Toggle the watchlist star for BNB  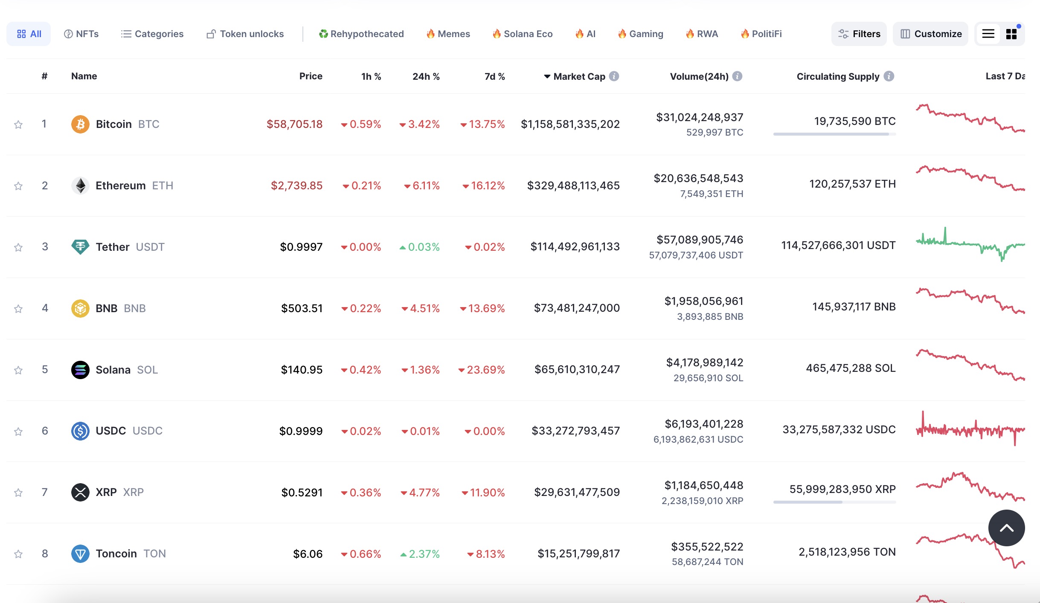click(18, 309)
